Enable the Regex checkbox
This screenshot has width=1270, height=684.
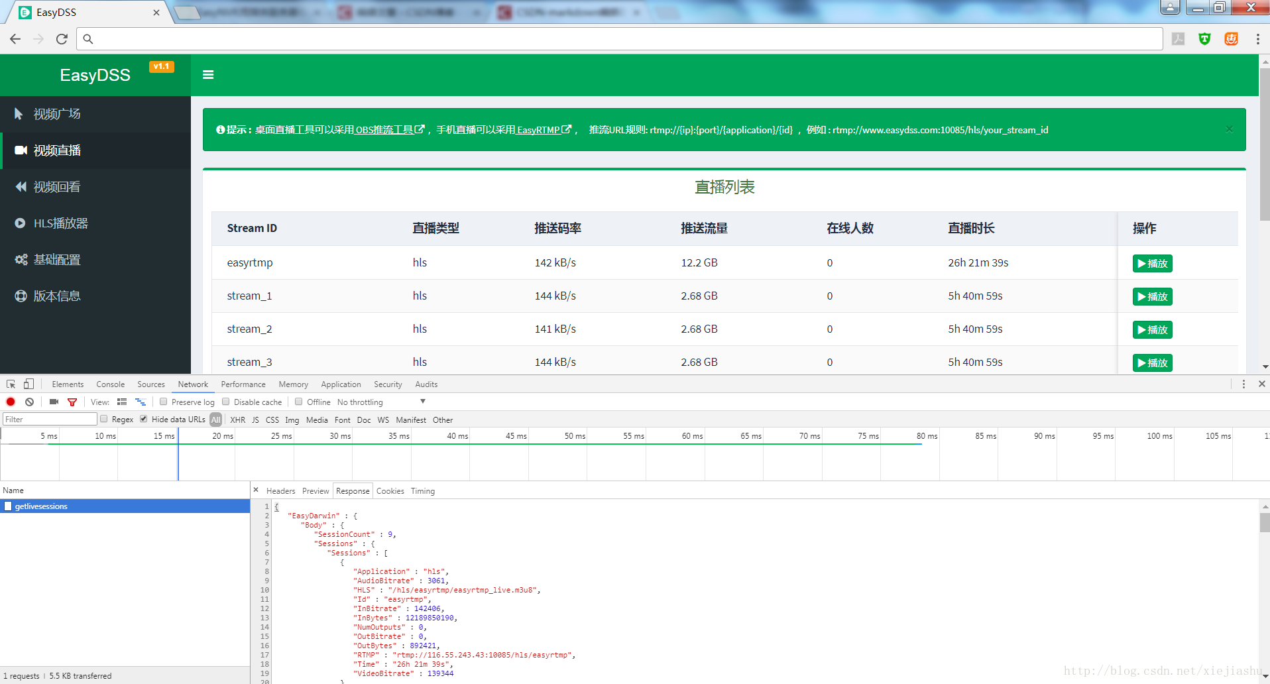point(104,419)
